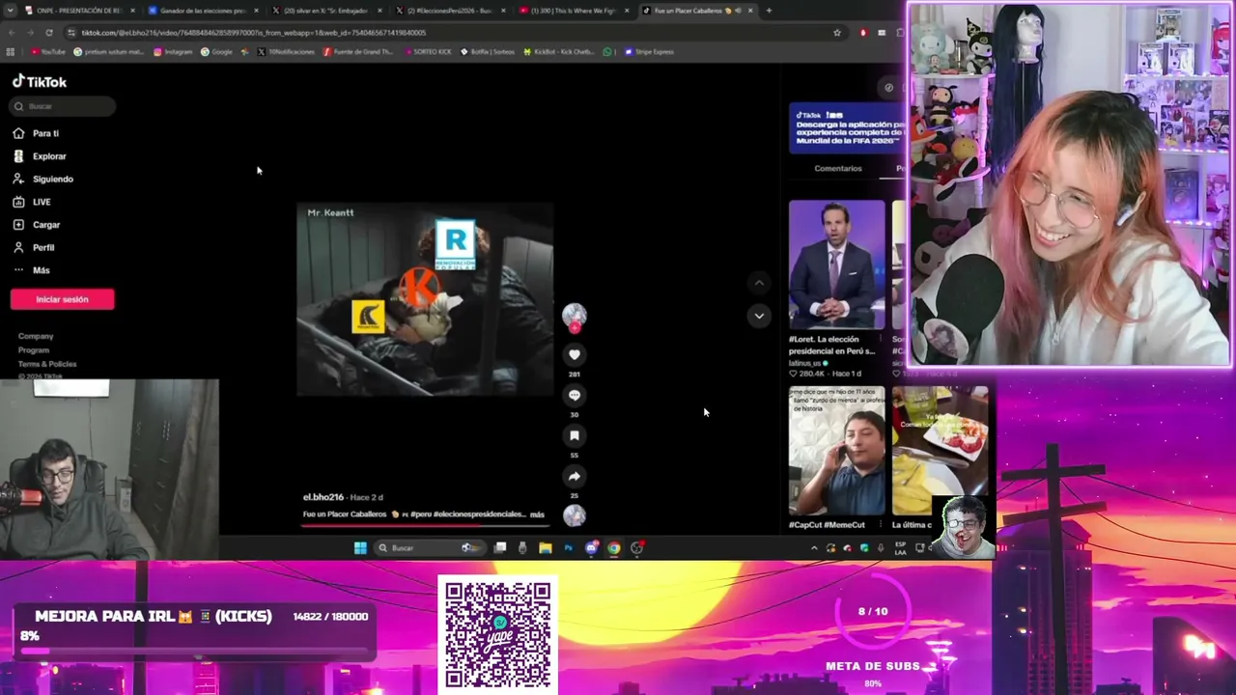
Task: Open a new browser tab
Action: pyautogui.click(x=769, y=11)
